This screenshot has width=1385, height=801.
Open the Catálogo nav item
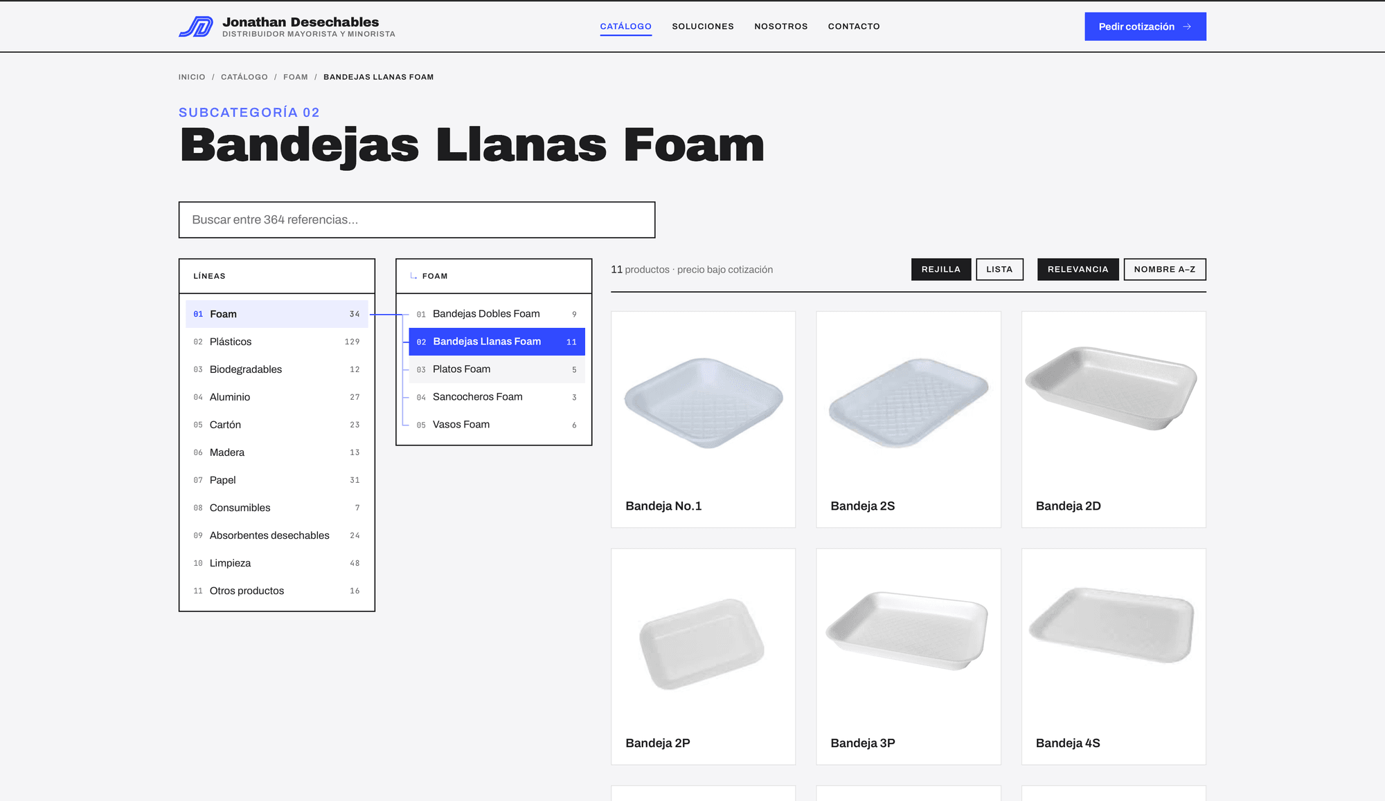click(625, 26)
